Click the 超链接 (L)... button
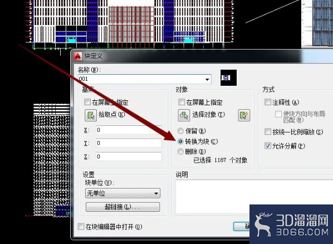The width and height of the screenshot is (333, 244). [123, 207]
